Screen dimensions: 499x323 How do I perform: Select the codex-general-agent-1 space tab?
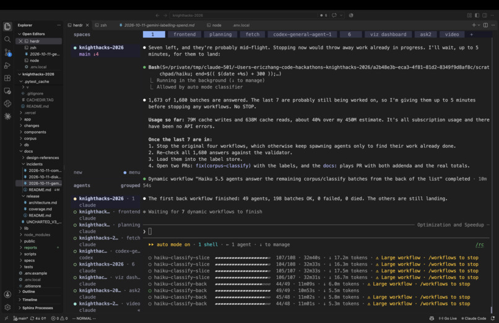(x=302, y=34)
